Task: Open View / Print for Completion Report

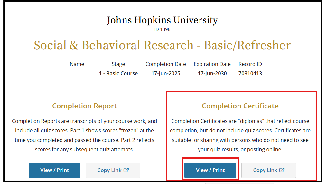Action: [54, 170]
